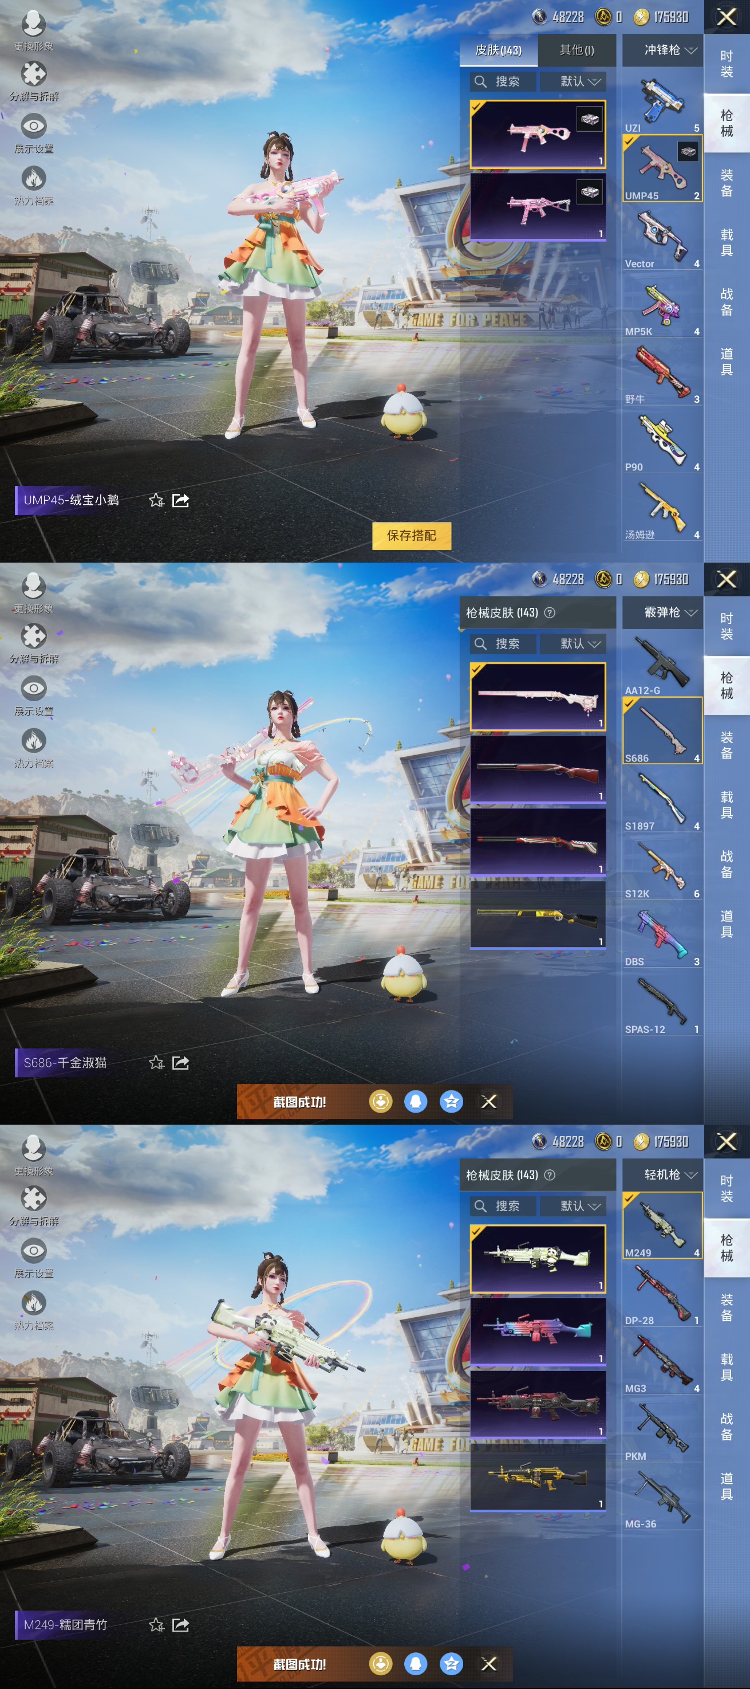Select the second pink UMP45 skin thumbnail
The image size is (750, 1689).
[538, 206]
